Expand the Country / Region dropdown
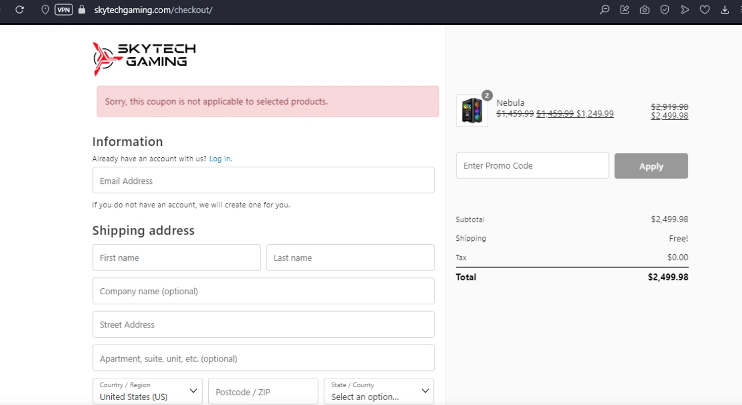The image size is (742, 405). tap(147, 391)
